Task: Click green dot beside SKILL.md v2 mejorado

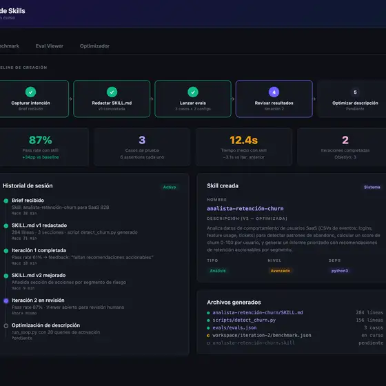Action: tap(6, 276)
